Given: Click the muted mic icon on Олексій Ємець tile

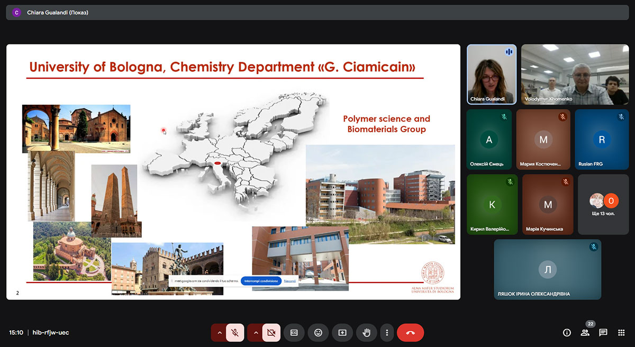Looking at the screenshot, I should tap(504, 117).
